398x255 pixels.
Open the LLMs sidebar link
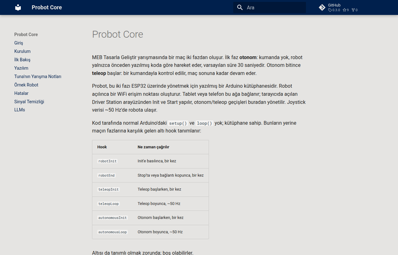click(20, 110)
